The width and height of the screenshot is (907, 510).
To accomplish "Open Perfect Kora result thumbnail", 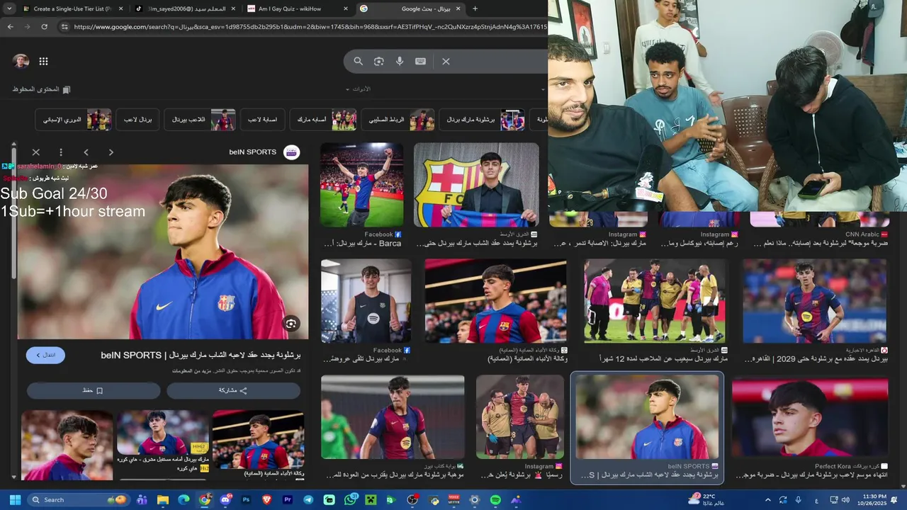I will tap(810, 418).
